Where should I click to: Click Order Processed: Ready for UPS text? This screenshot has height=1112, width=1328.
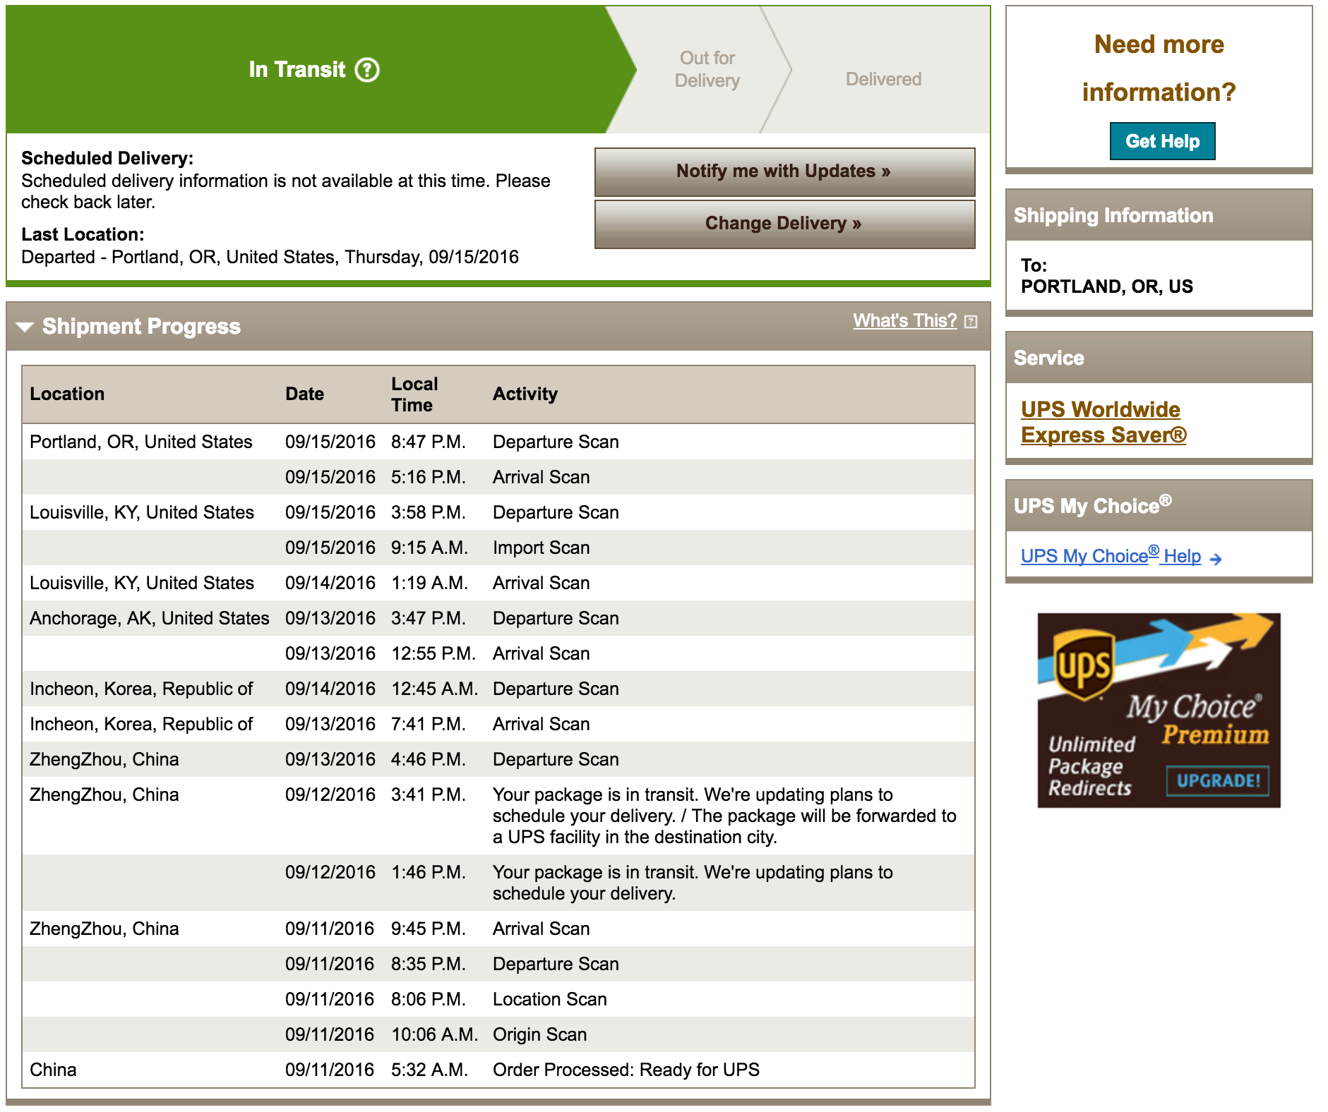pos(626,1070)
